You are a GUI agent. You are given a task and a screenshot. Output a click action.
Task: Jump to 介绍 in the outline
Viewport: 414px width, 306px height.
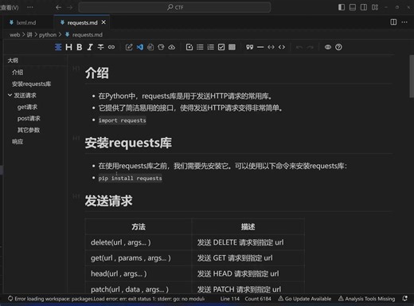(x=18, y=73)
